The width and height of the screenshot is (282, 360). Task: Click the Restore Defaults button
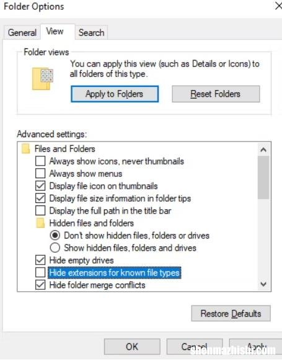pyautogui.click(x=231, y=313)
